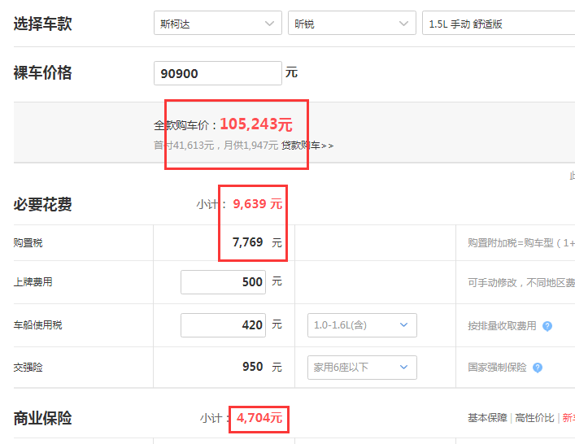Click the 上牌费用 row label
575x444 pixels.
pos(33,282)
